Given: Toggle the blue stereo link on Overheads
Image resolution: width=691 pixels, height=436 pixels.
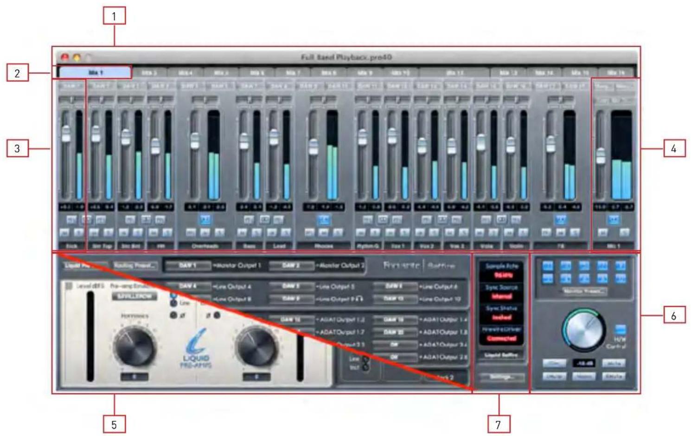Looking at the screenshot, I should tap(205, 219).
